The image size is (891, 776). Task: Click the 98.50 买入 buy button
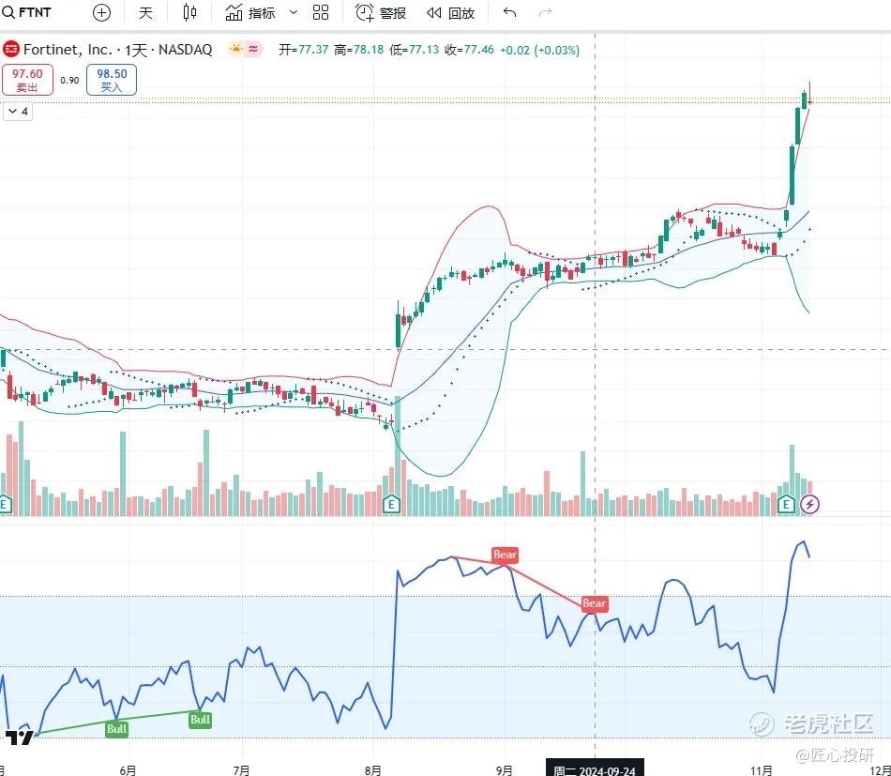click(112, 81)
